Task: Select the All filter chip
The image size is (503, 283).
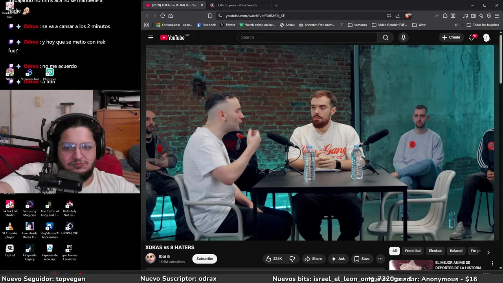Action: tap(395, 251)
